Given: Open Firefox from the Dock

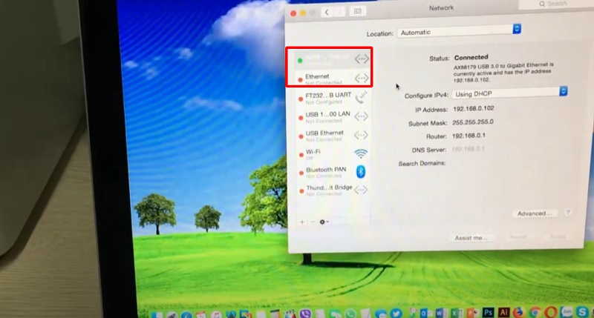Looking at the screenshot, I should (518, 313).
